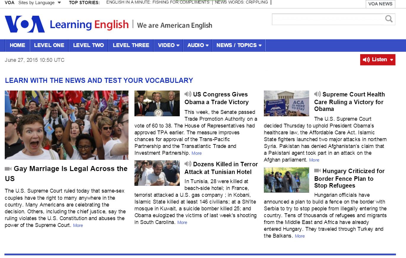Click More link after Tunisian Hotel summary
Viewport: 406px width, 258px height.
(x=182, y=222)
